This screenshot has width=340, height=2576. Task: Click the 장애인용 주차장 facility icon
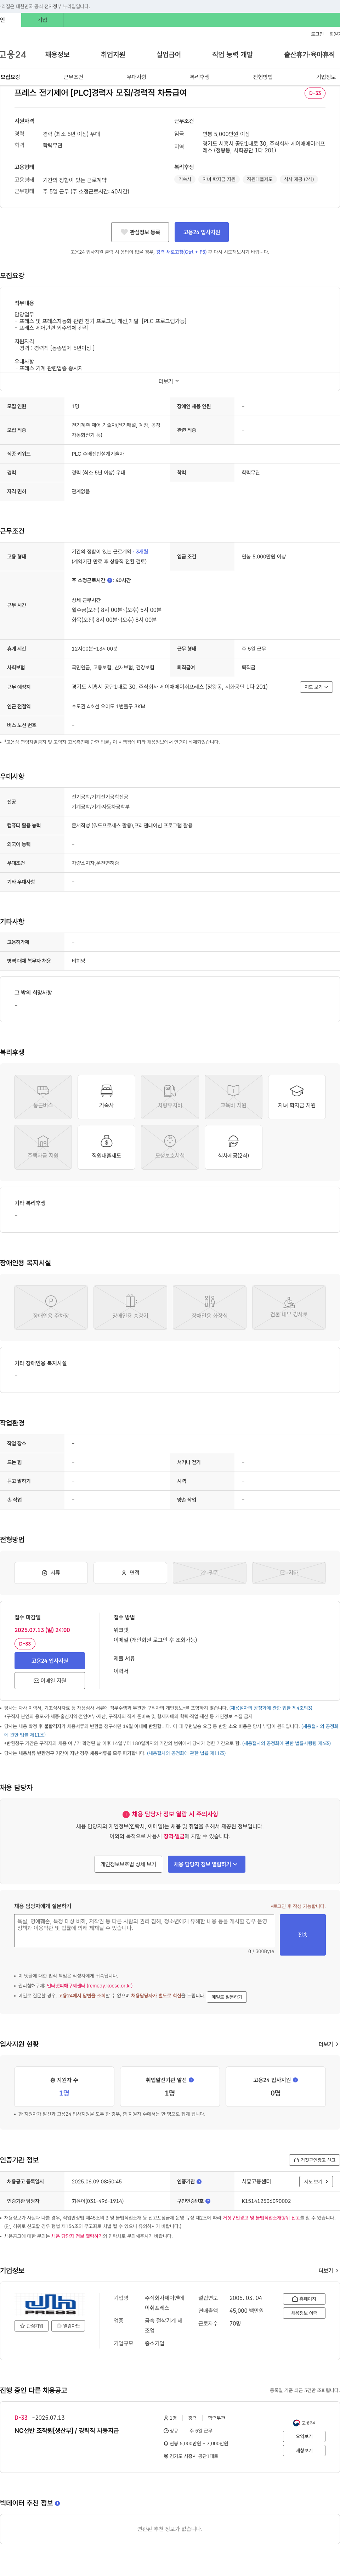51,1307
